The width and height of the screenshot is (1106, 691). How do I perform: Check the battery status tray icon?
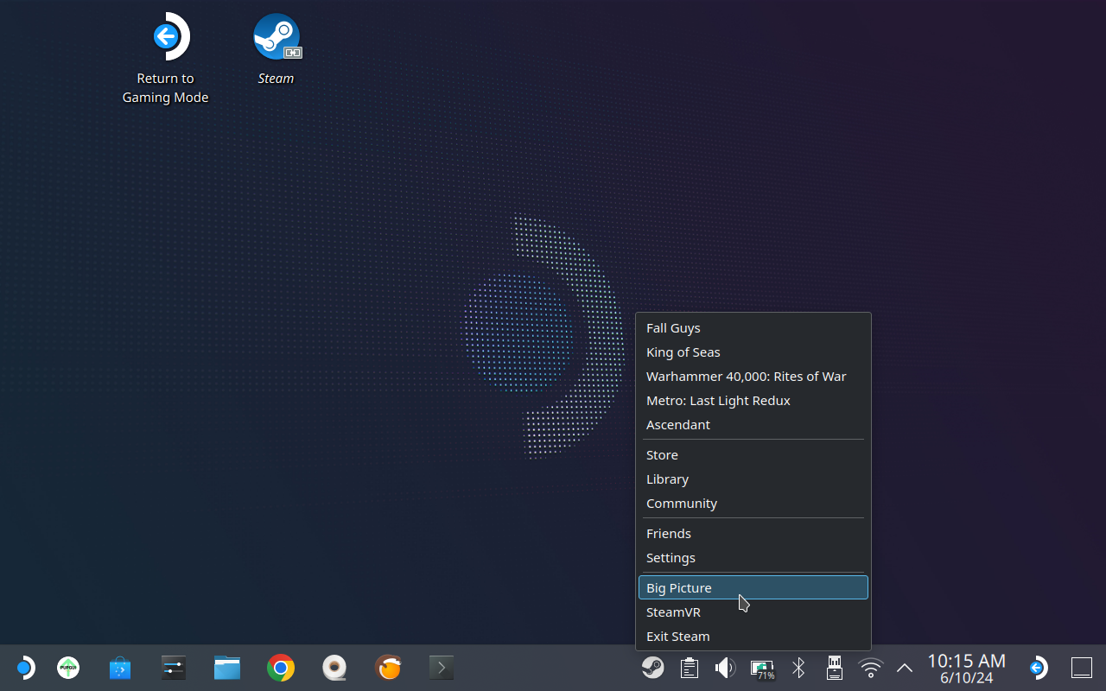tap(762, 669)
